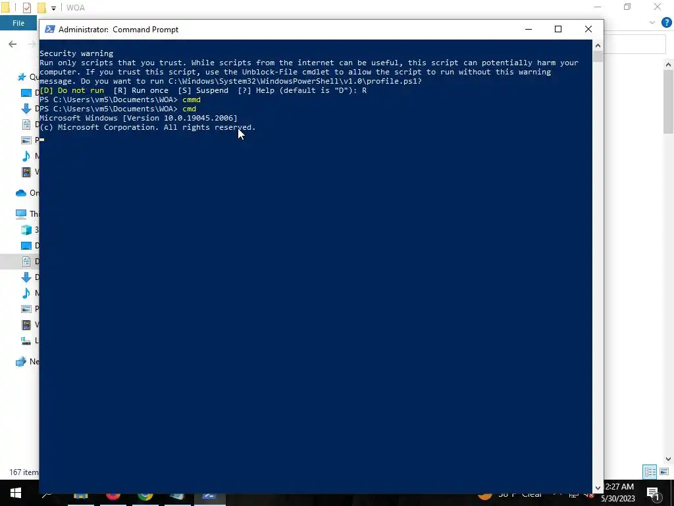This screenshot has height=506, width=674.
Task: Click PowerShell scrollbar down arrow
Action: (x=598, y=488)
